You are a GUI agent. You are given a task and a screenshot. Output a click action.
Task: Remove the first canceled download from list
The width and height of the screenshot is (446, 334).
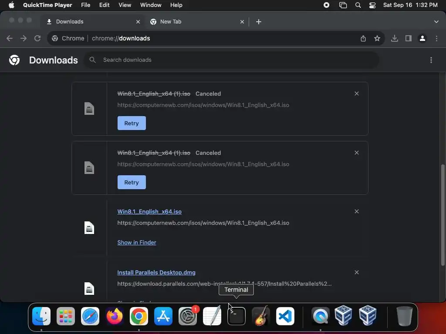coord(356,94)
